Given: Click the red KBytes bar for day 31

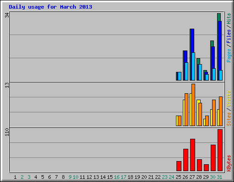Looking at the screenshot, I should coord(220,150).
